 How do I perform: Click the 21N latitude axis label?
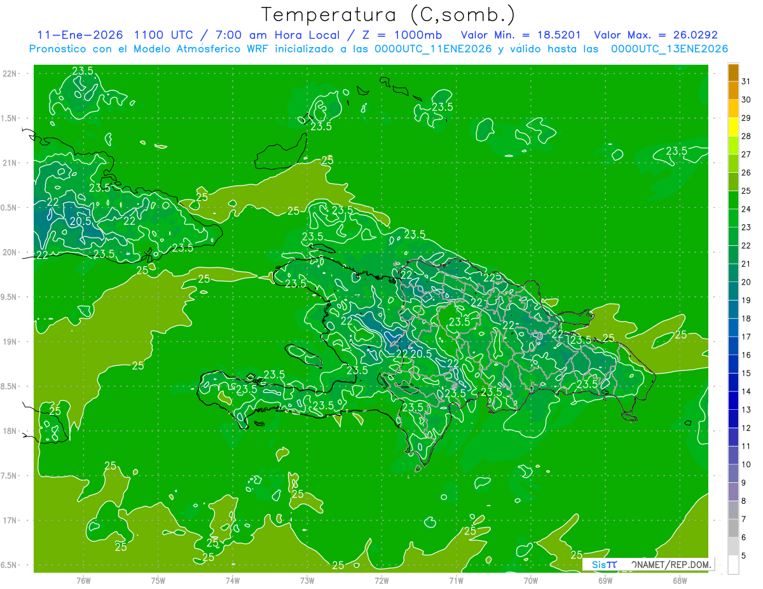coord(10,163)
